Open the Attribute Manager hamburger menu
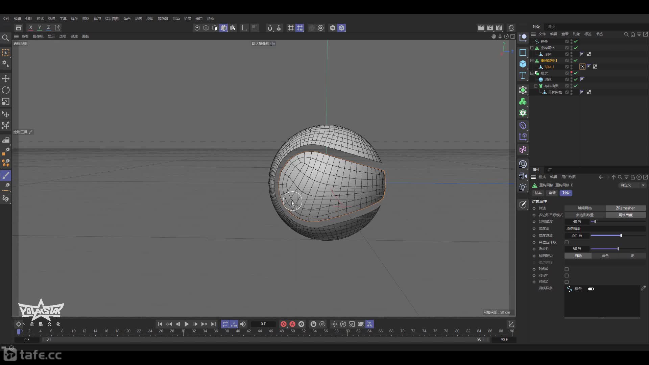 click(x=533, y=177)
